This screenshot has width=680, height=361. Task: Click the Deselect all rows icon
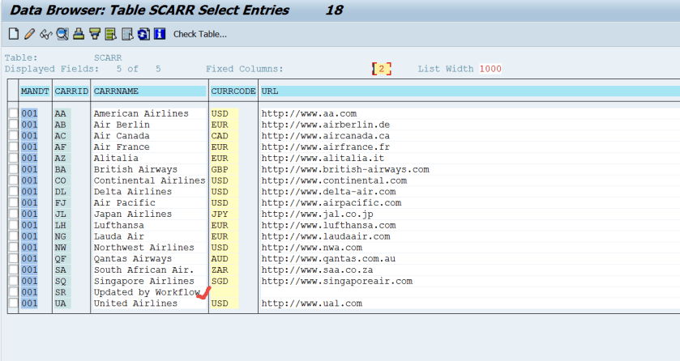click(127, 34)
